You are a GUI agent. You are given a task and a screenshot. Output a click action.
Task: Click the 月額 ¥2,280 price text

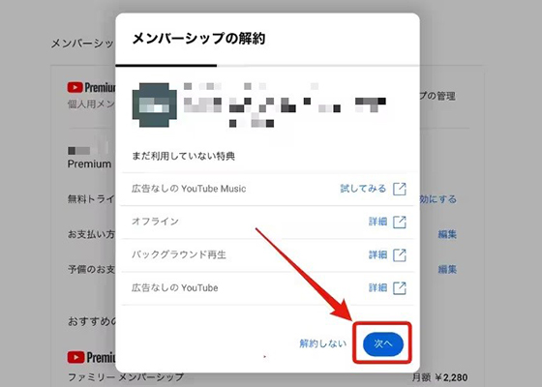point(440,377)
